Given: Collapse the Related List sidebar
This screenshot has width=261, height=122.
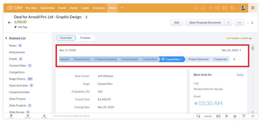Looking at the screenshot, I should (x=6, y=38).
